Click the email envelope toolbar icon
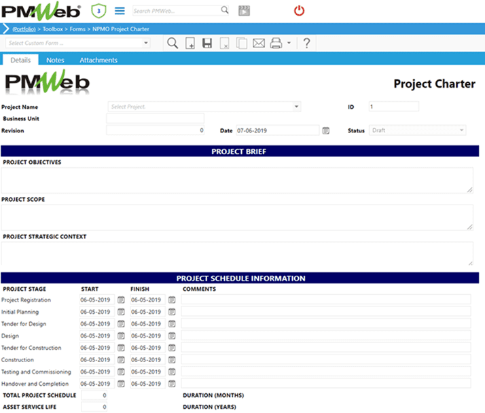The width and height of the screenshot is (485, 413). [258, 43]
